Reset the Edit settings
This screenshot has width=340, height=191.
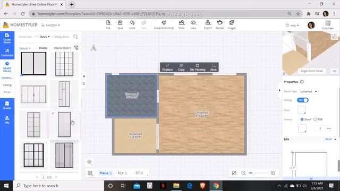pos(328,139)
